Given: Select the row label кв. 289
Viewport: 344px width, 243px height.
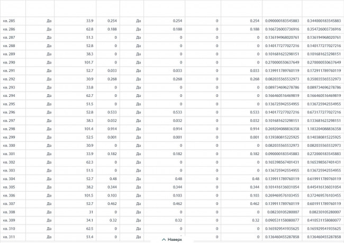Looking at the screenshot, I should click(9, 54).
